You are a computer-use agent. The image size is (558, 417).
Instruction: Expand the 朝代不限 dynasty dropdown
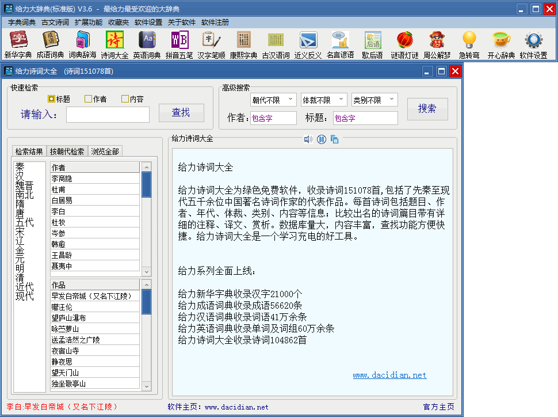[273, 100]
